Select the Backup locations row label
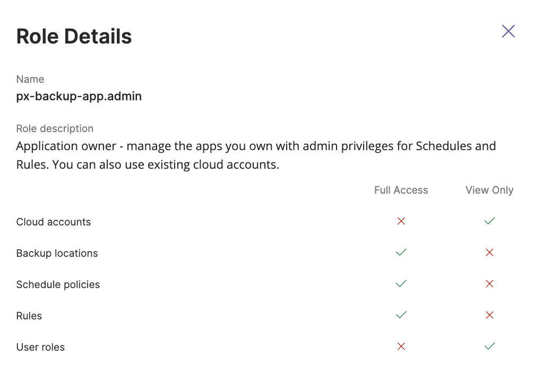Image resolution: width=534 pixels, height=382 pixels. coord(57,253)
